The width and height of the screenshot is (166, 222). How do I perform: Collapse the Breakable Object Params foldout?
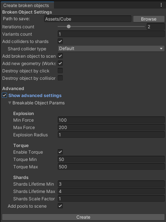[x=10, y=103]
